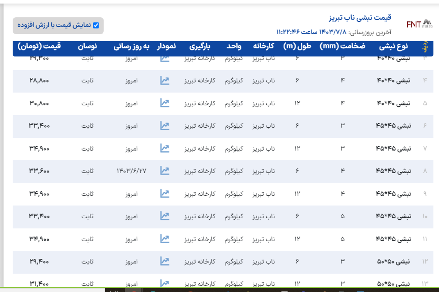Show price chart for row 7 نبشی 45*45

coord(165,149)
